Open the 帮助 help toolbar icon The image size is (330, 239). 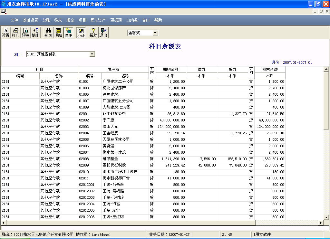pos(93,33)
